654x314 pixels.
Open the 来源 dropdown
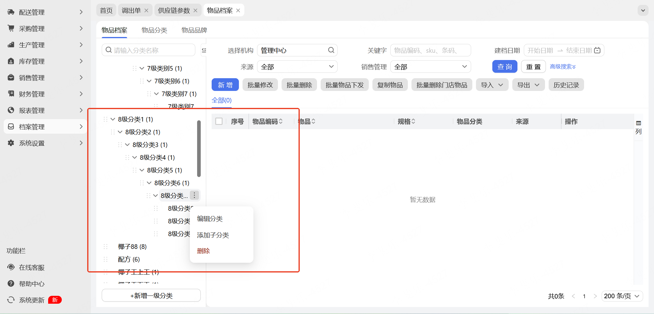coord(297,67)
